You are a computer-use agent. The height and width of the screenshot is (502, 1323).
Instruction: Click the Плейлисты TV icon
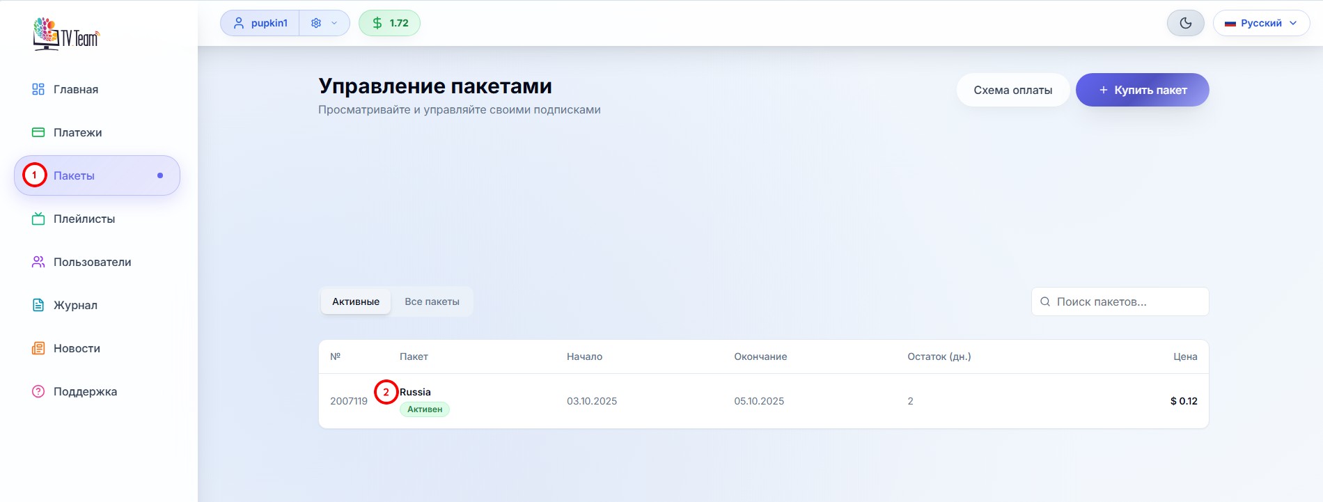point(38,219)
